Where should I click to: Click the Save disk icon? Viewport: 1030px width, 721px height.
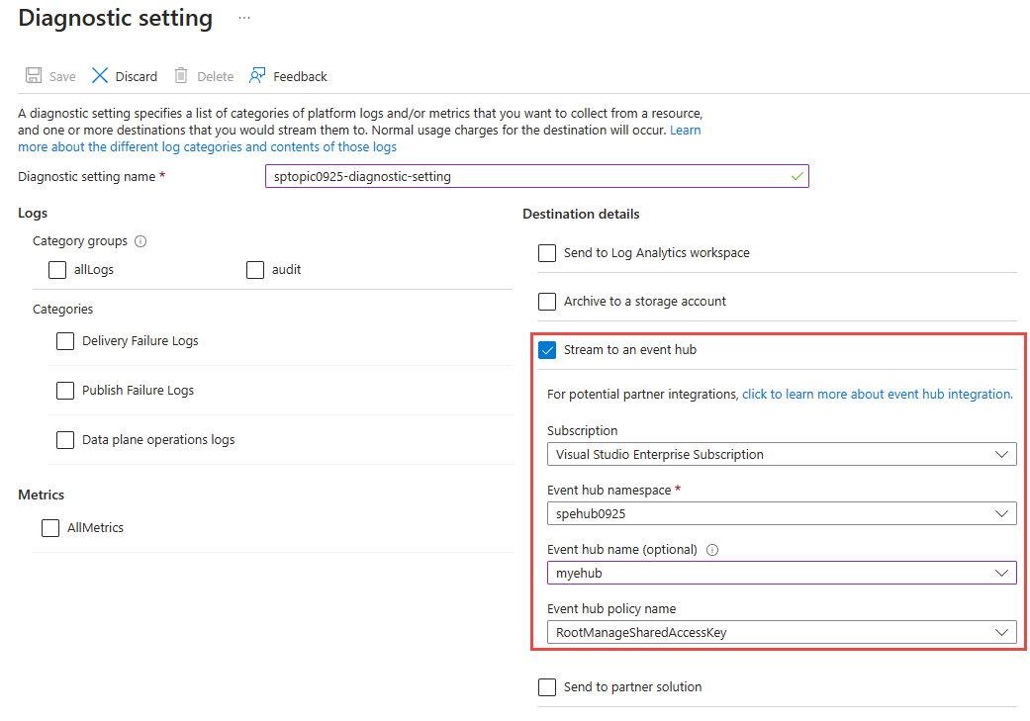(34, 76)
